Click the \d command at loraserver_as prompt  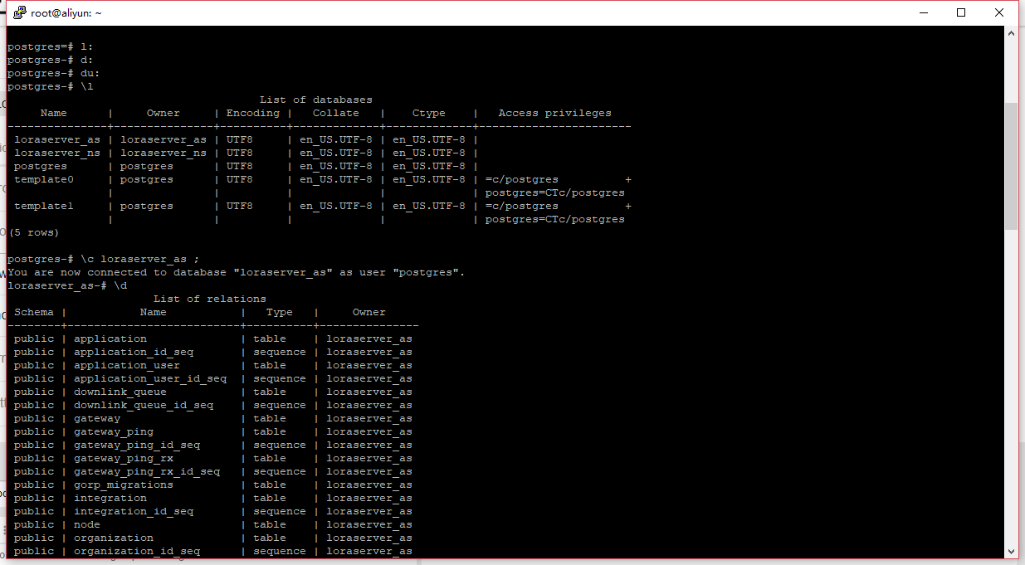pyautogui.click(x=120, y=285)
